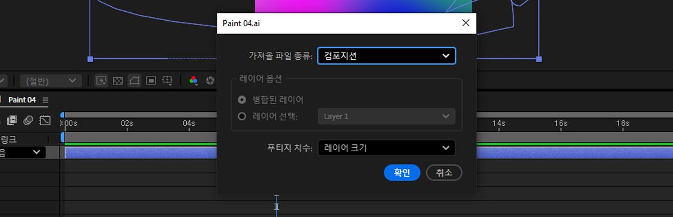Close the Paint 04.ai dialog
The height and width of the screenshot is (217, 673).
465,23
